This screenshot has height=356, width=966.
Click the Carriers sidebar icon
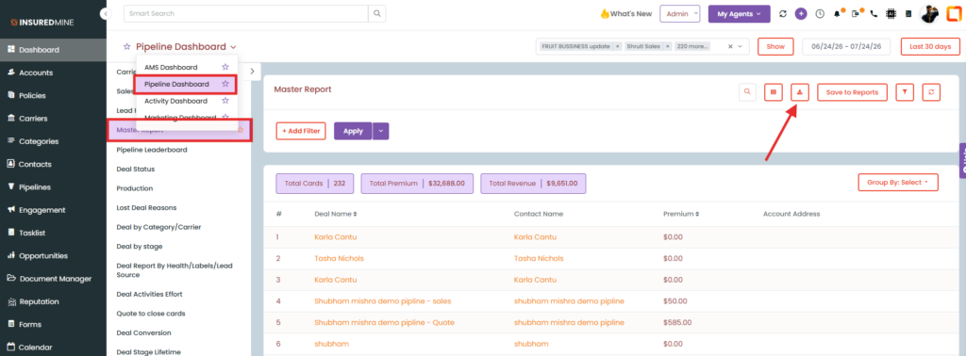(x=11, y=118)
